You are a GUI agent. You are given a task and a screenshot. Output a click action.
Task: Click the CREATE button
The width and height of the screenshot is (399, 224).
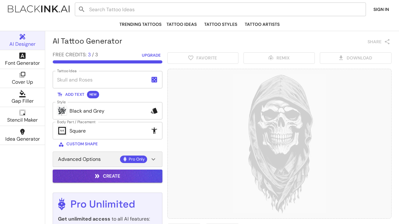[x=107, y=176]
